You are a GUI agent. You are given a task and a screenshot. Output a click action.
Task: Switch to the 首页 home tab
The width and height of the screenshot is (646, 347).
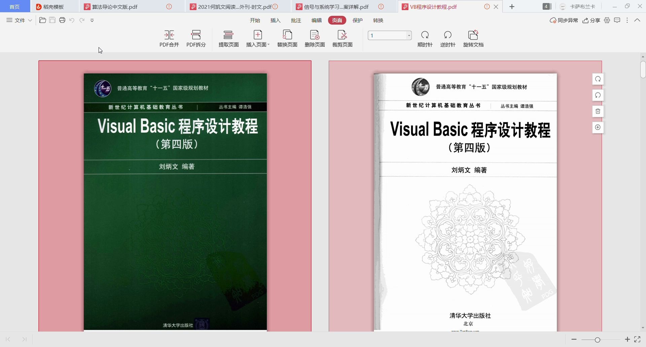[14, 6]
